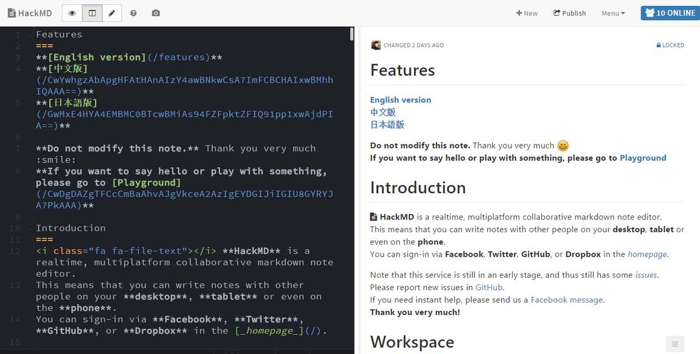Click the Facebook message link
The height and width of the screenshot is (354, 700).
pyautogui.click(x=565, y=299)
